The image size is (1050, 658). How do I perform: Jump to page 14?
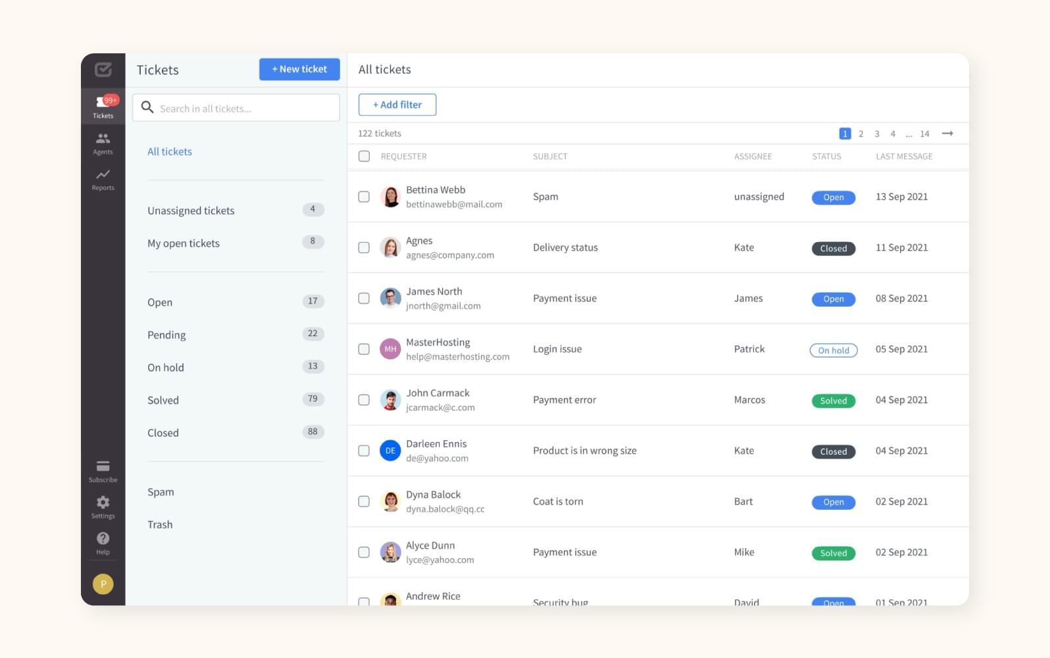[x=924, y=134]
